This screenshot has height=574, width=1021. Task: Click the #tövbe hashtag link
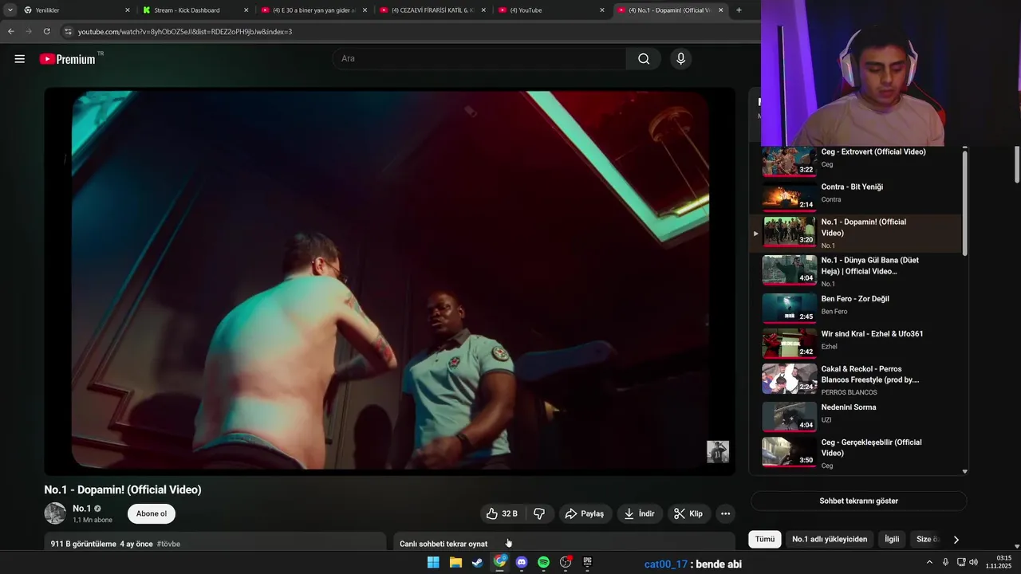click(168, 544)
